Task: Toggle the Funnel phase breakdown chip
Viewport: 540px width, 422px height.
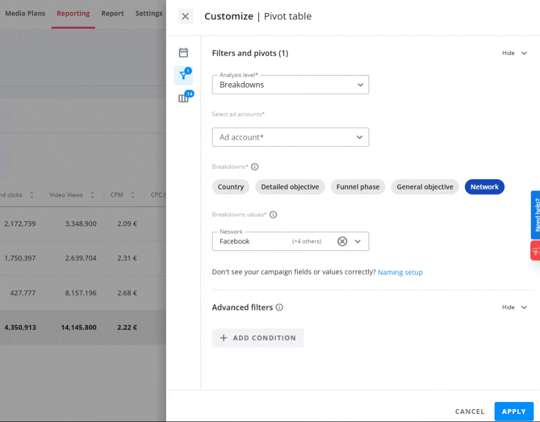Action: pos(358,187)
